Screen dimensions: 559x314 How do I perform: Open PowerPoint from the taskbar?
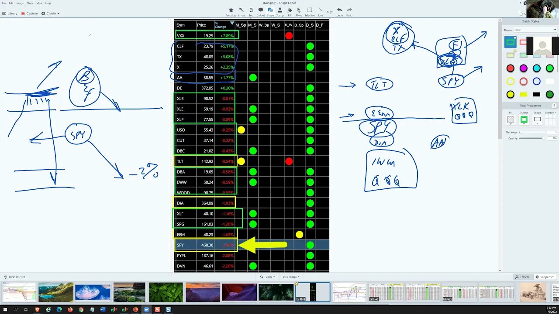[135, 310]
